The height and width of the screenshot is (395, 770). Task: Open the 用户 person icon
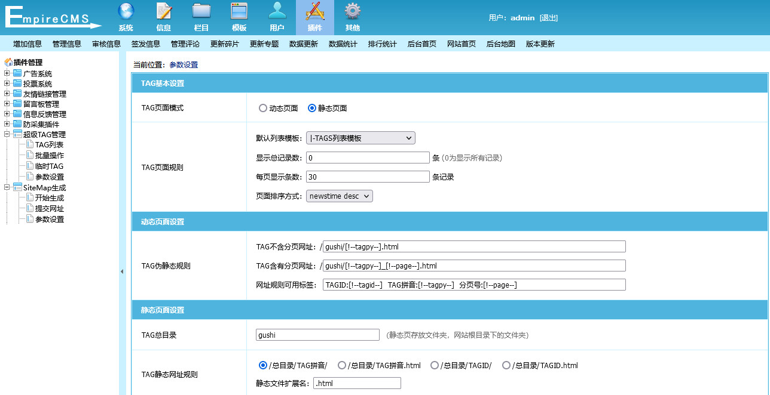pos(277,11)
